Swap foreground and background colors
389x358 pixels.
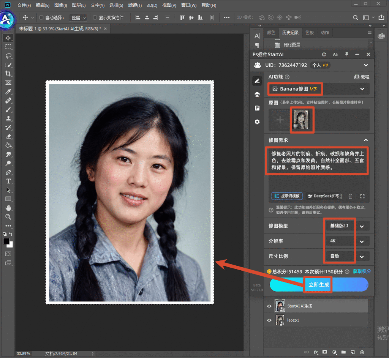[x=11, y=234]
